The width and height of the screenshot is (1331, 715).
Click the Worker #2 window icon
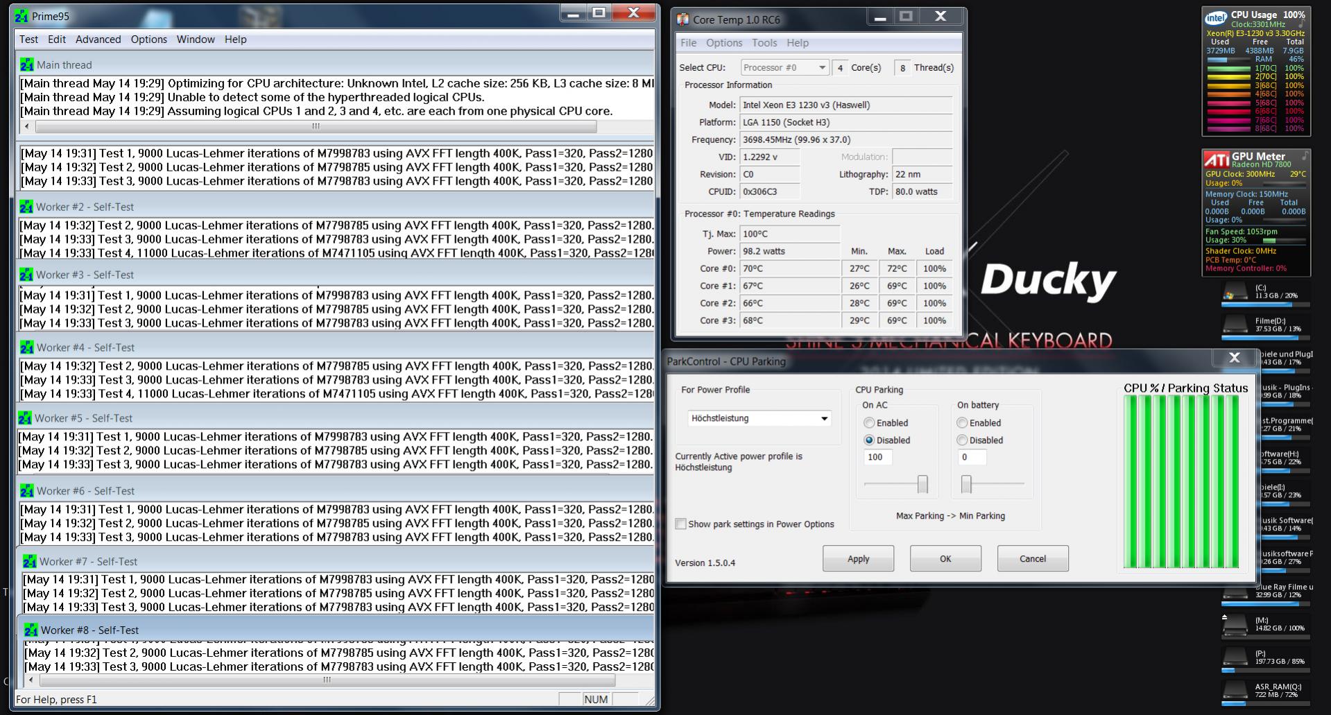click(26, 207)
